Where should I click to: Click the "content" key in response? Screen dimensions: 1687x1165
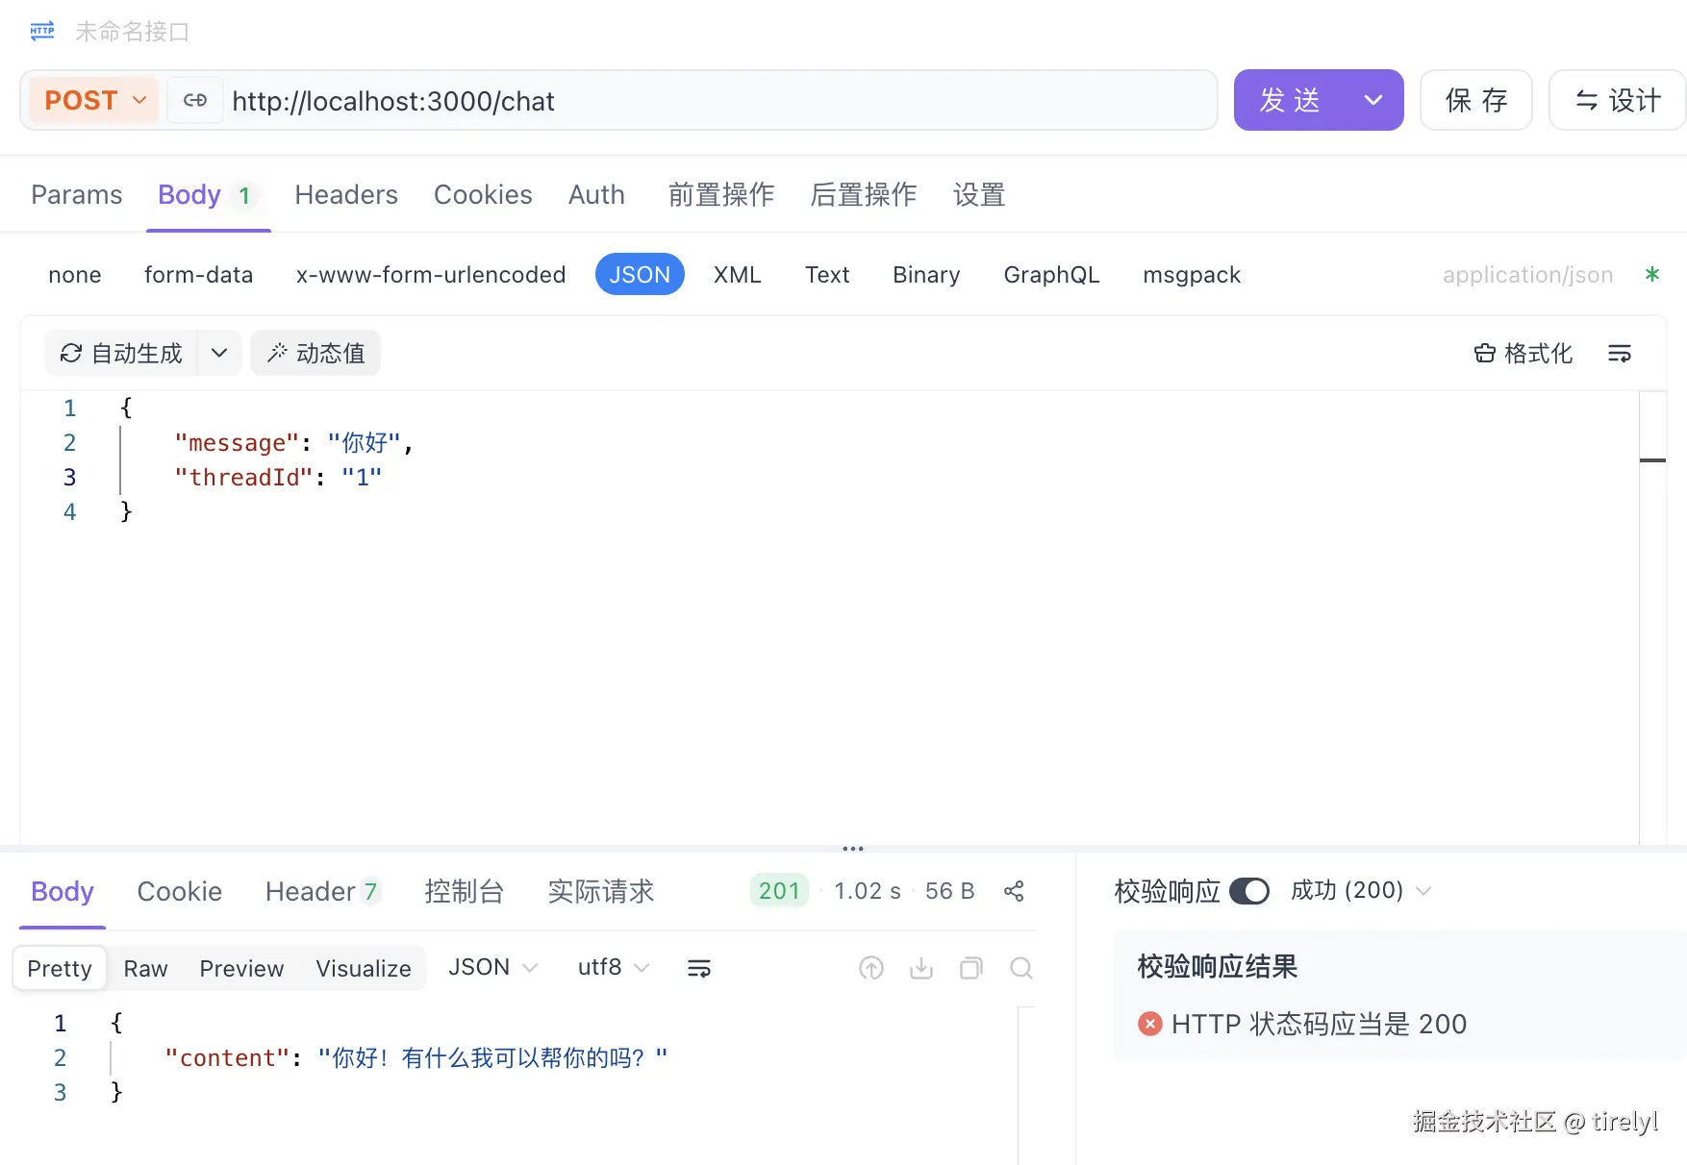228,1058
